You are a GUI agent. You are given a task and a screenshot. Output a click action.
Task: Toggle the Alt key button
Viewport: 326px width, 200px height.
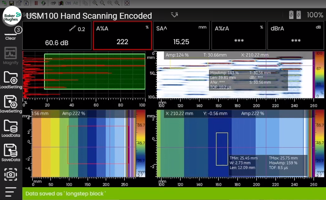pos(75,3)
